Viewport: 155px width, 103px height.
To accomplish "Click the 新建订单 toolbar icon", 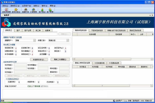I will (x=26, y=10).
